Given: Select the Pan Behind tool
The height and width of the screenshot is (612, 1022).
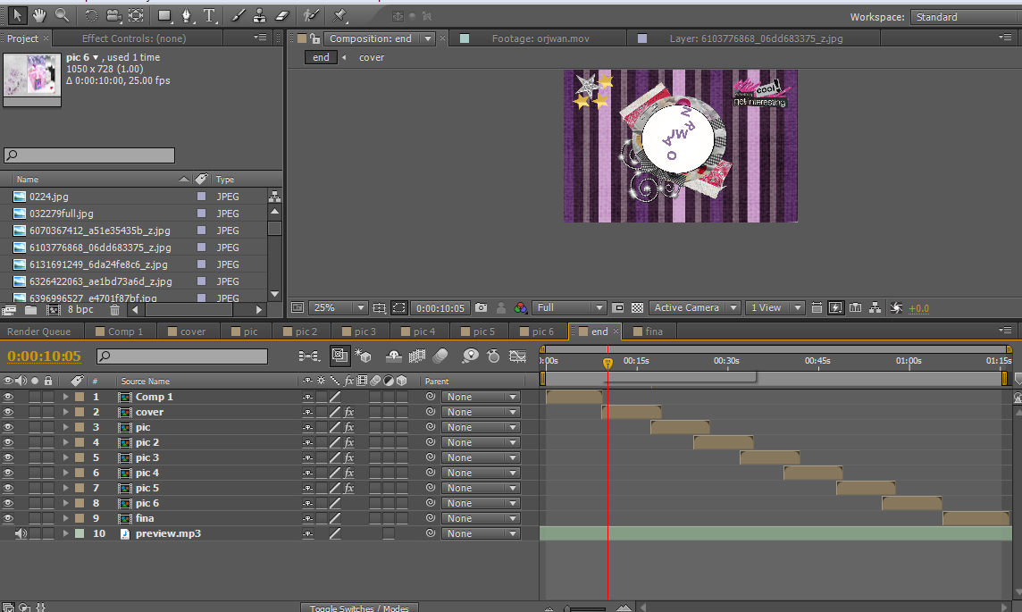Looking at the screenshot, I should click(136, 16).
